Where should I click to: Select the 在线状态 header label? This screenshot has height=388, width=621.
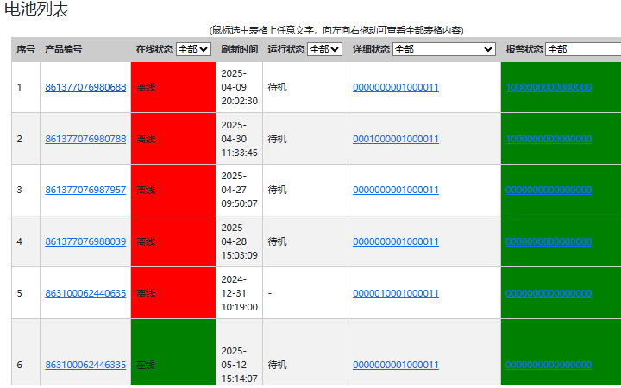coord(154,49)
